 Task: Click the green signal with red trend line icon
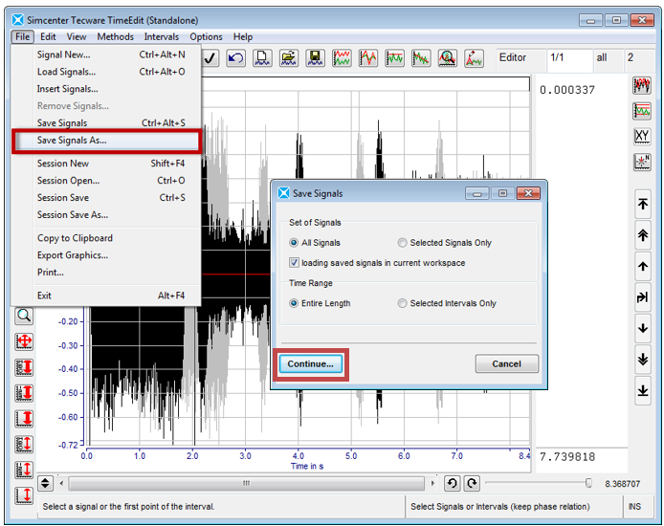[x=421, y=58]
